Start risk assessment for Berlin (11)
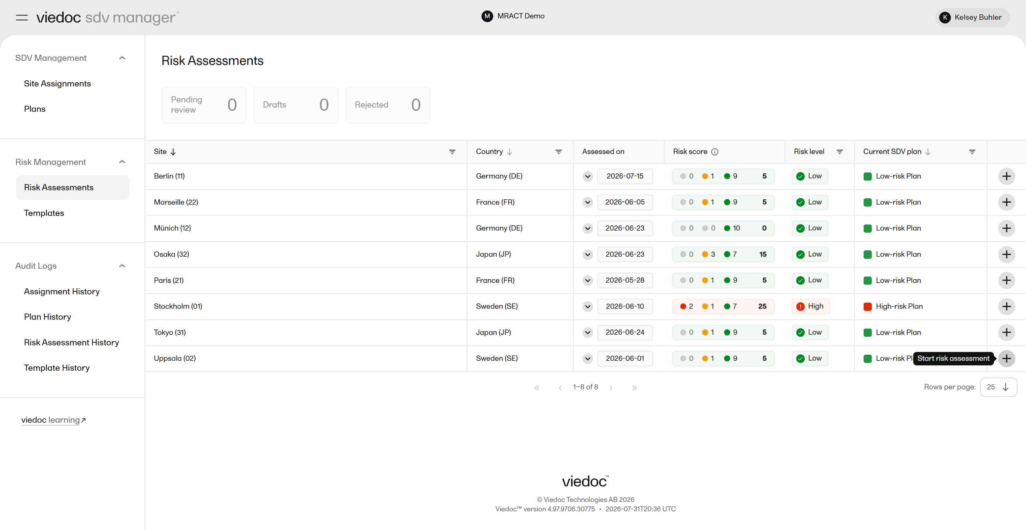Screen dimensions: 1026x530 [x=1006, y=176]
